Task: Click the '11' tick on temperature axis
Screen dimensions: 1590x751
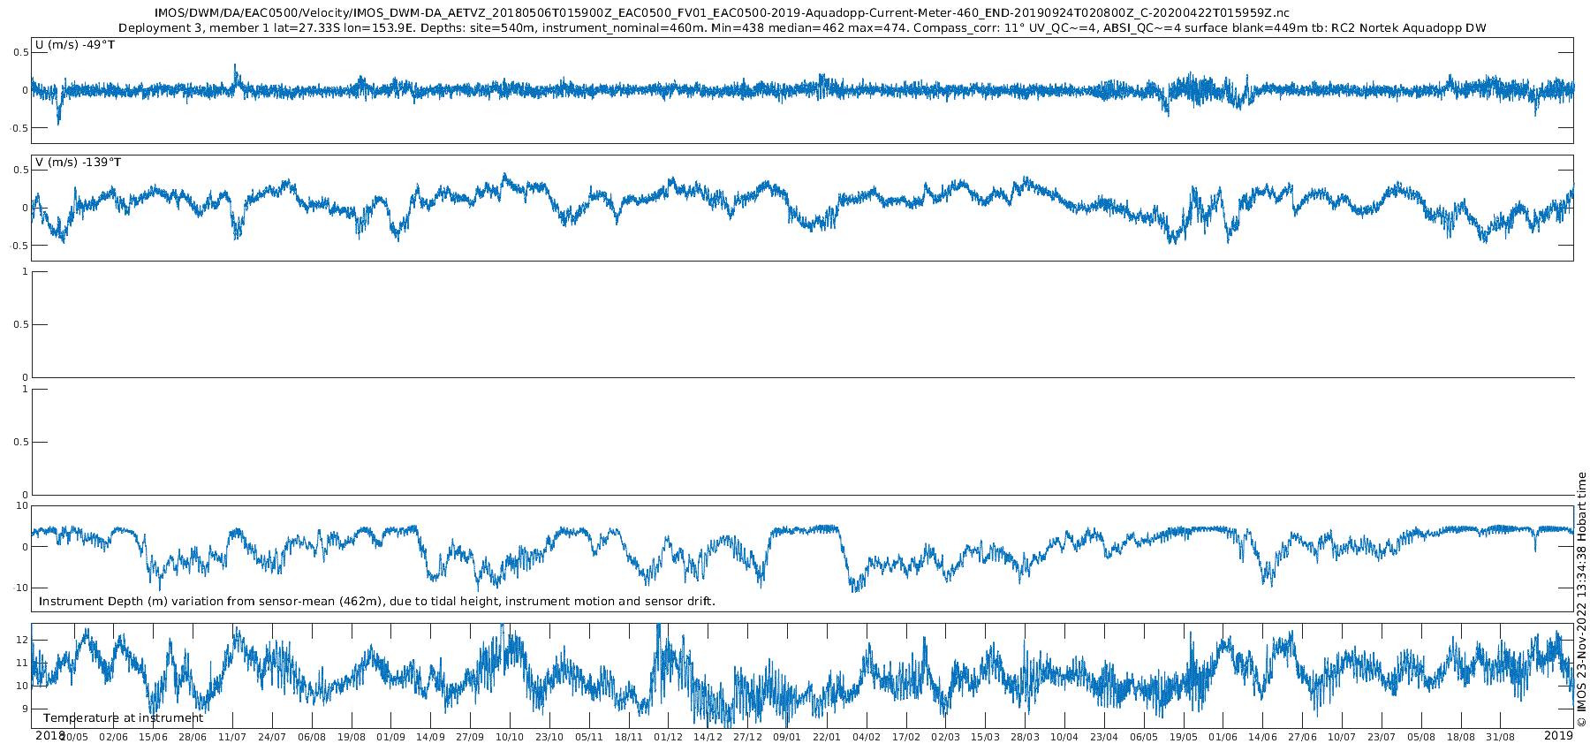Action: coord(23,663)
